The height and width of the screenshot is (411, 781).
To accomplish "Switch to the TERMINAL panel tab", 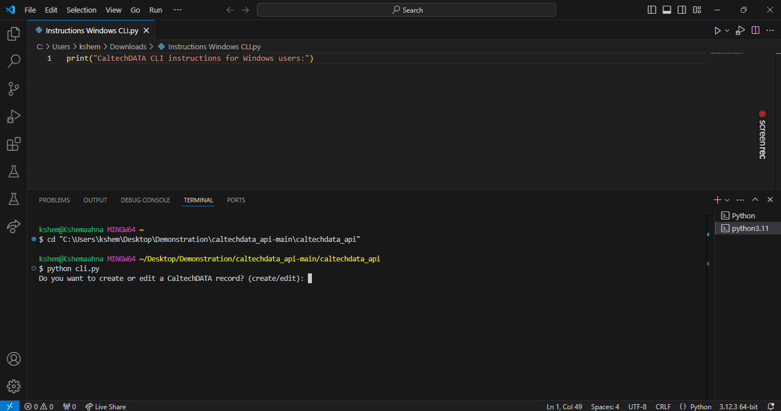I will click(x=198, y=200).
